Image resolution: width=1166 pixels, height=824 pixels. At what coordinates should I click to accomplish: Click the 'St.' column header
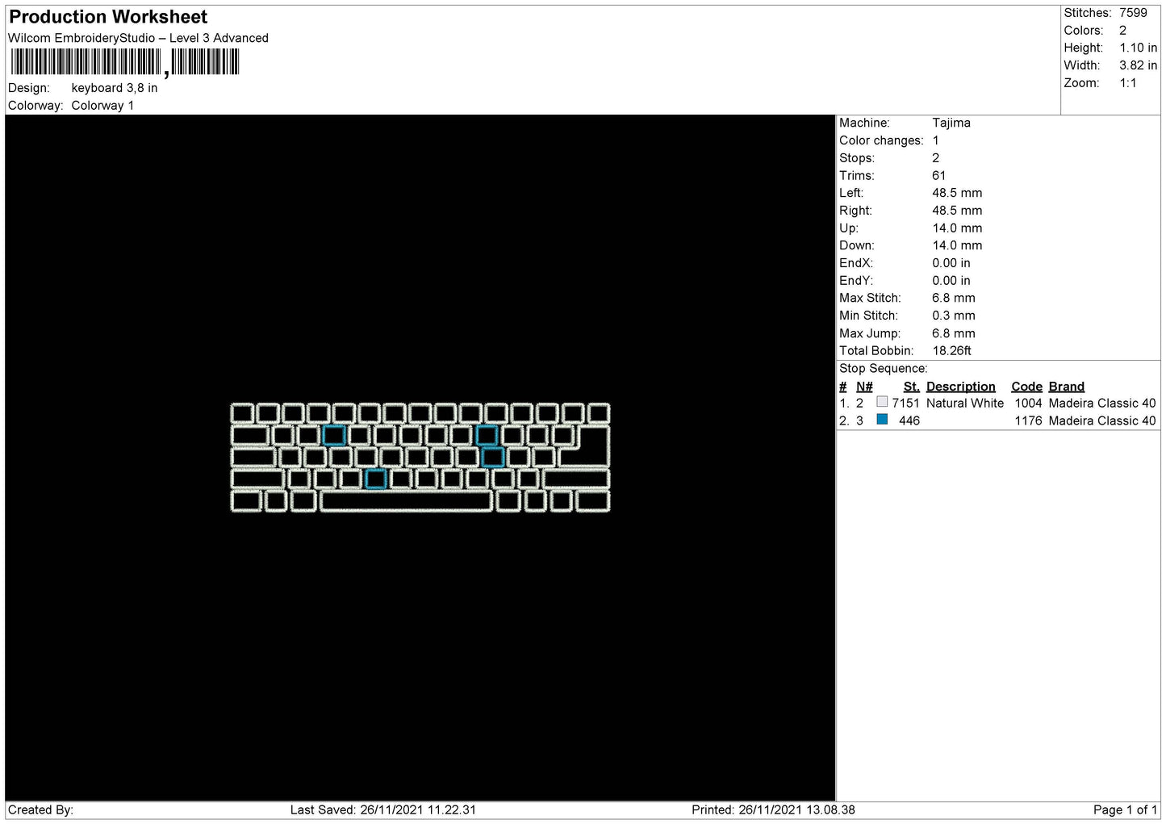coord(911,387)
